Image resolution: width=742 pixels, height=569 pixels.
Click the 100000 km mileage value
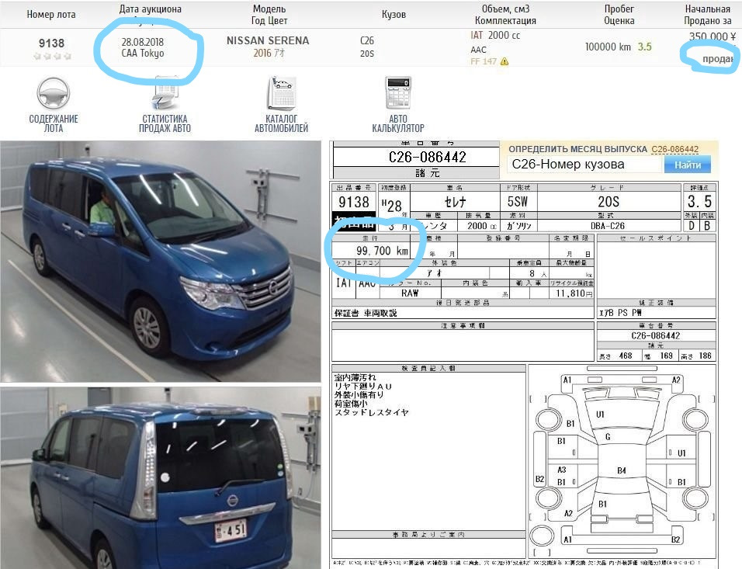[x=608, y=47]
